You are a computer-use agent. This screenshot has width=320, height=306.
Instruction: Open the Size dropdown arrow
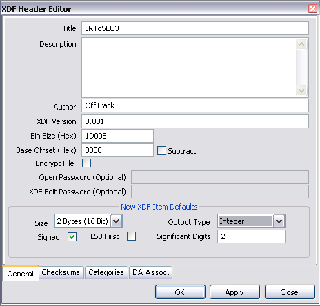[117, 221]
